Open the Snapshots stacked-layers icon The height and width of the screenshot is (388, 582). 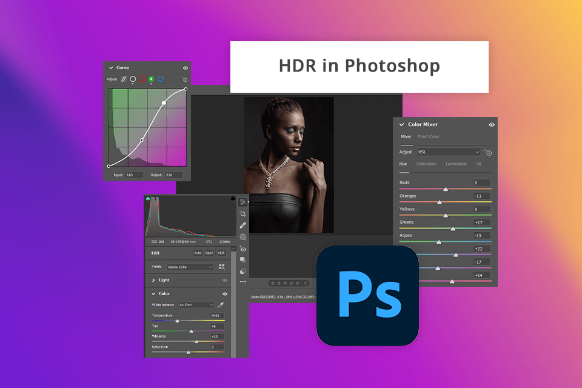click(242, 259)
